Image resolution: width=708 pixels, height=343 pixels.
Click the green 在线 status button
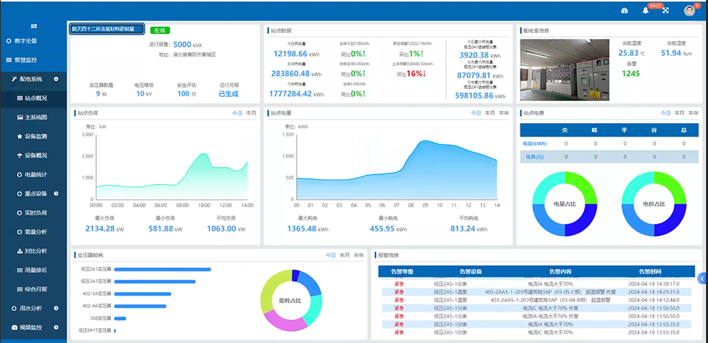pyautogui.click(x=160, y=30)
